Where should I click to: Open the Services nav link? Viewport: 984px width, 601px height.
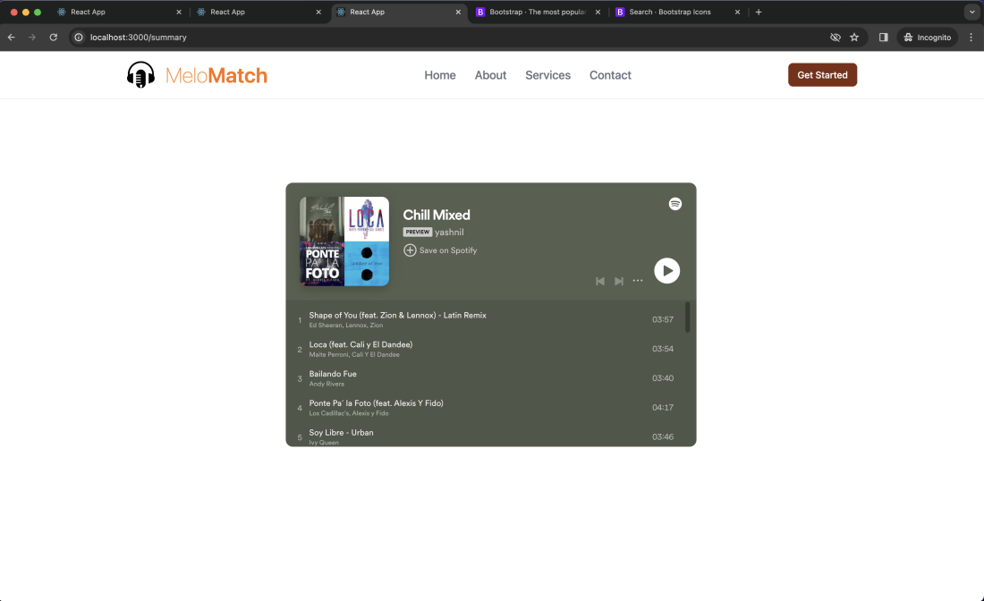click(x=547, y=75)
